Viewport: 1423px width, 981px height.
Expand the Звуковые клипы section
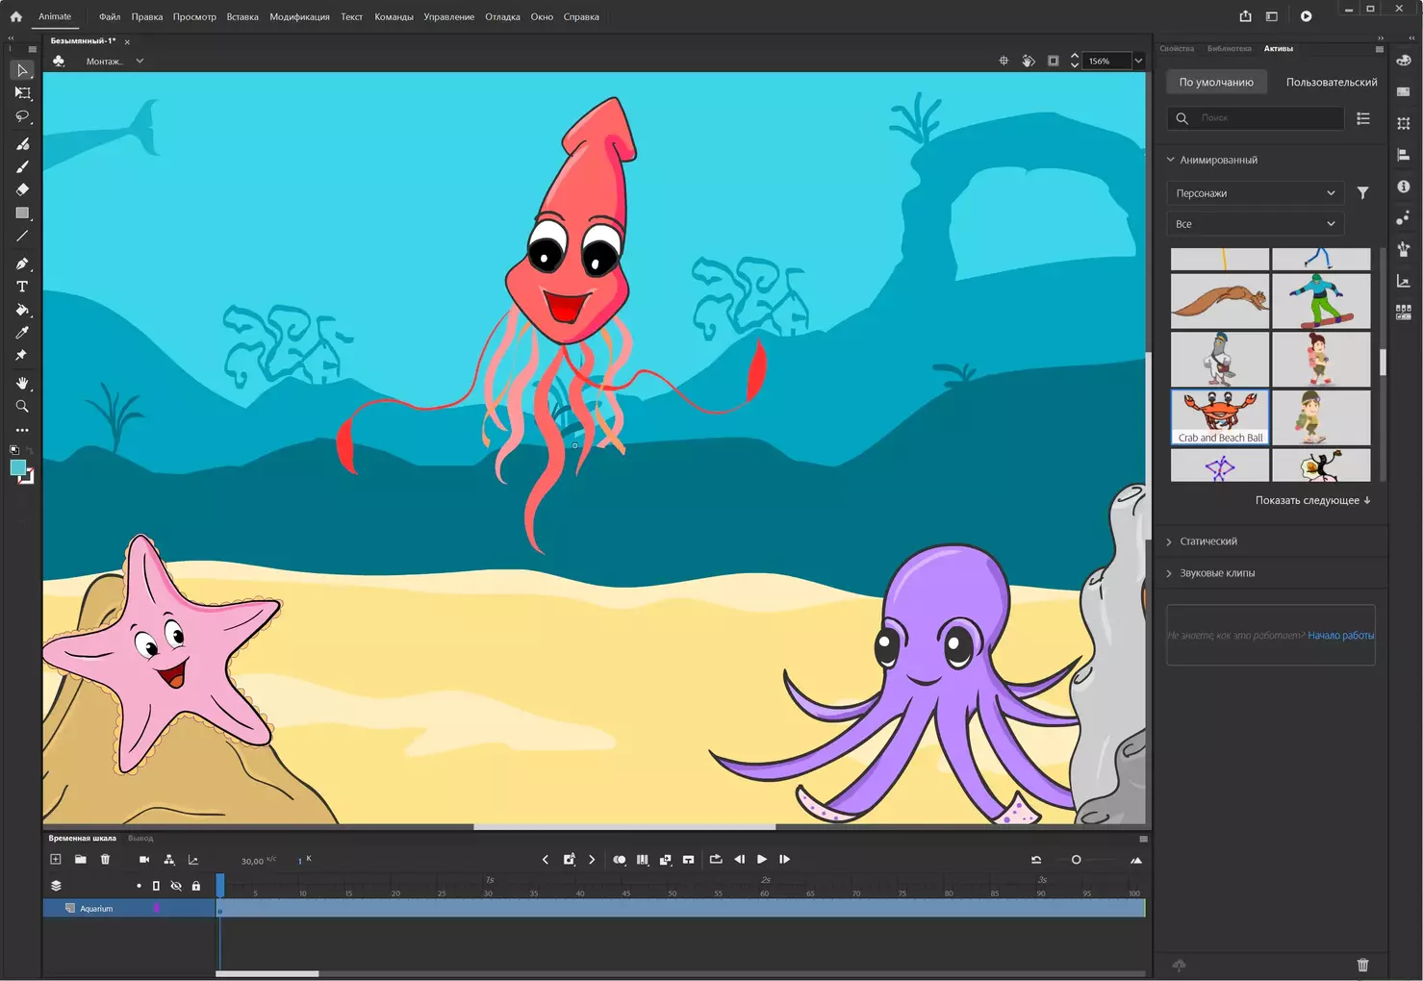(1217, 573)
